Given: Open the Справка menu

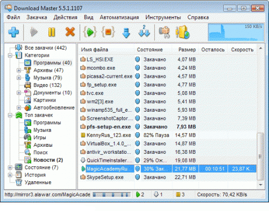Looking at the screenshot, I should pyautogui.click(x=198, y=17).
